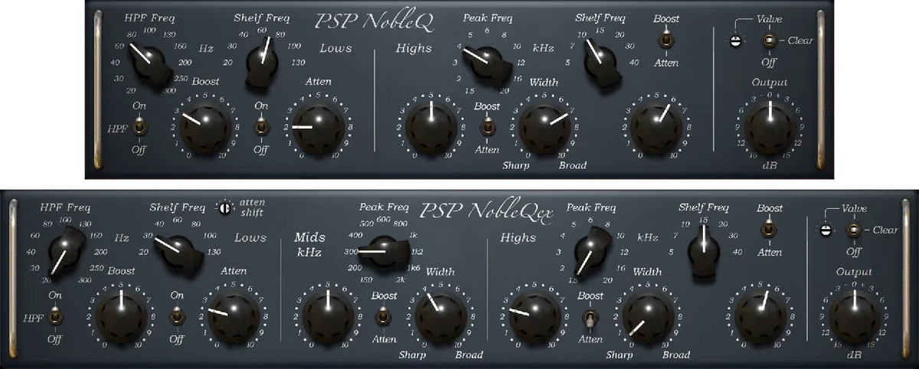Image resolution: width=919 pixels, height=369 pixels.
Task: Flip the Valve/Clear/Off switch on NobleQ
Action: [x=766, y=41]
